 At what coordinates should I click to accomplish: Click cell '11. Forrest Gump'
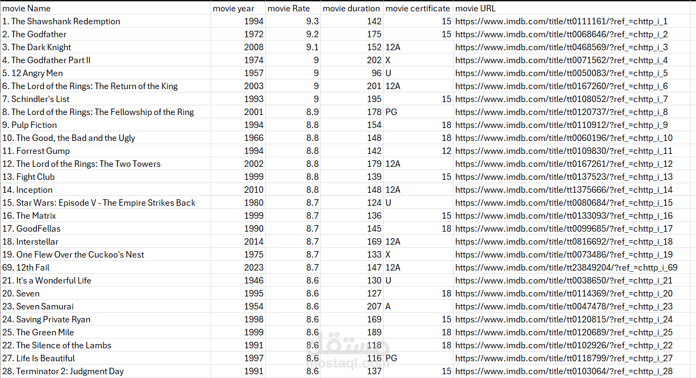106,151
